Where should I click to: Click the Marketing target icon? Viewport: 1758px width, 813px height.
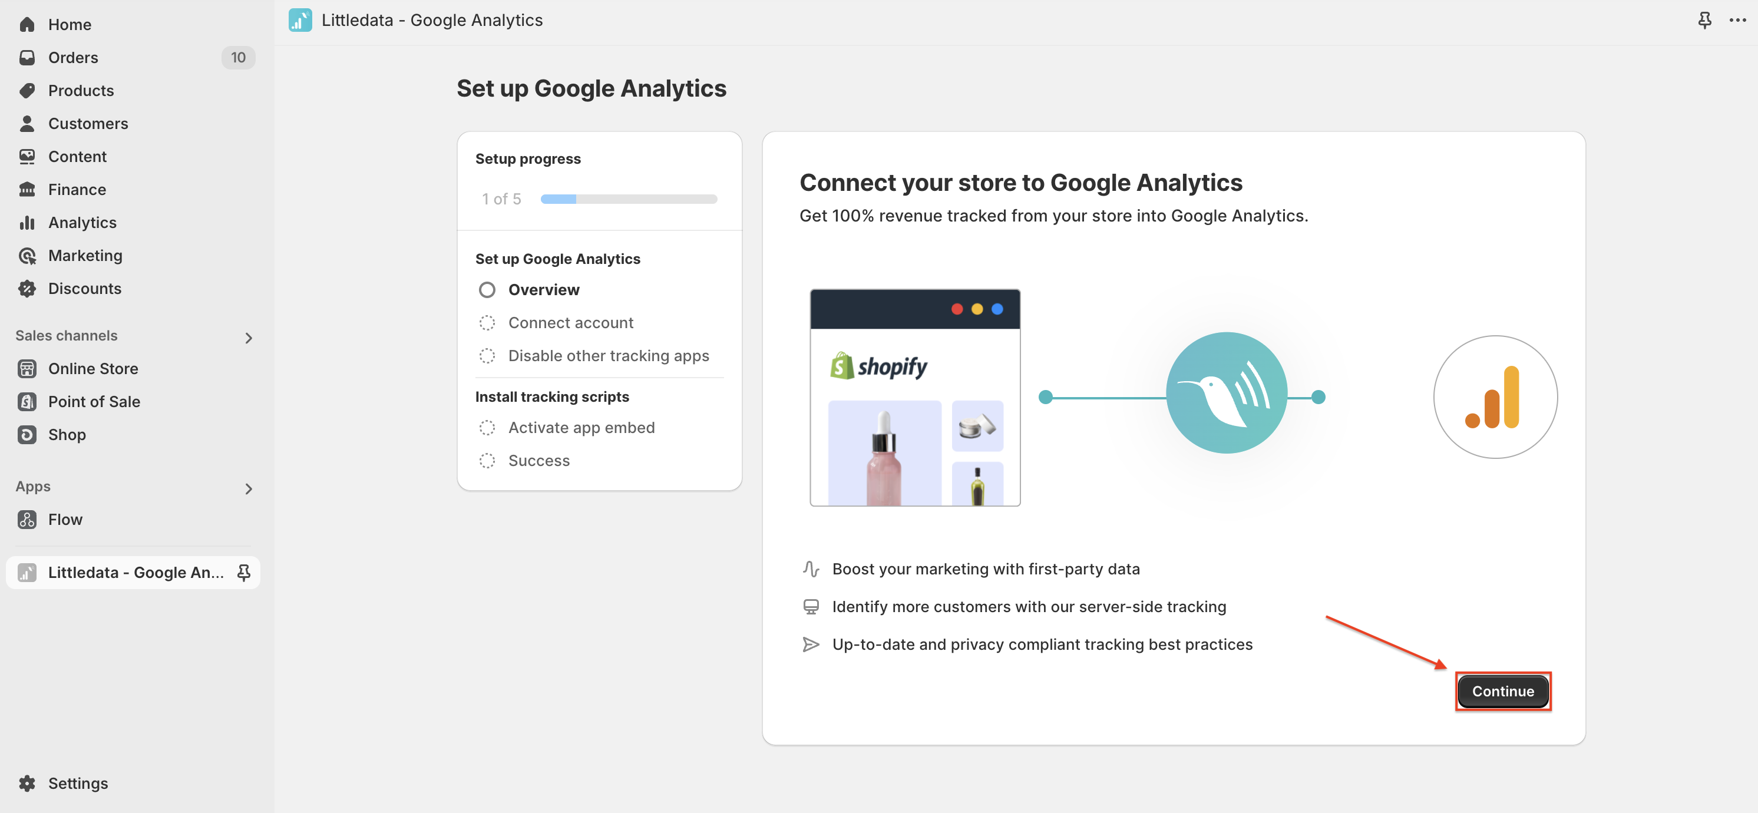(27, 255)
